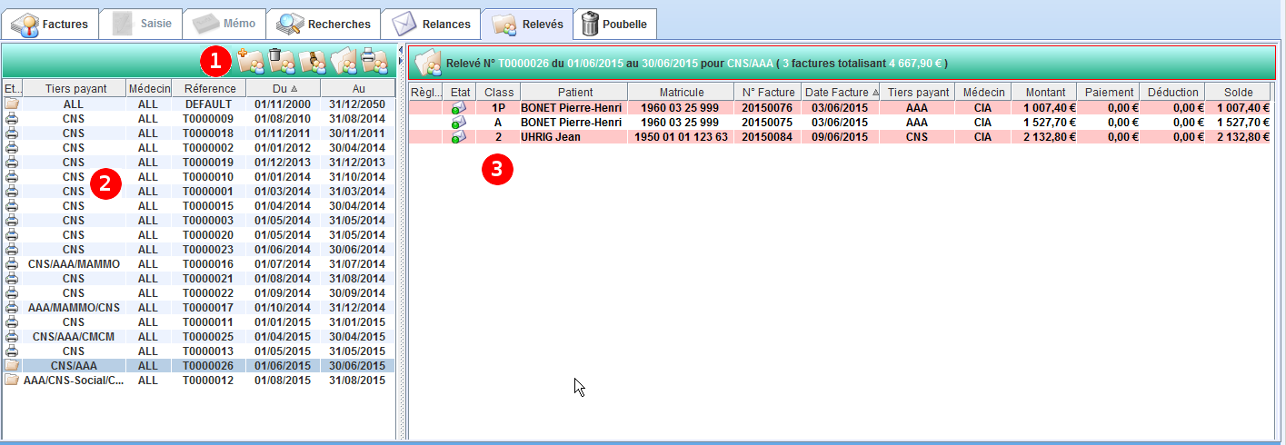This screenshot has height=445, width=1286.
Task: Click the add new relevé icon
Action: [250, 61]
